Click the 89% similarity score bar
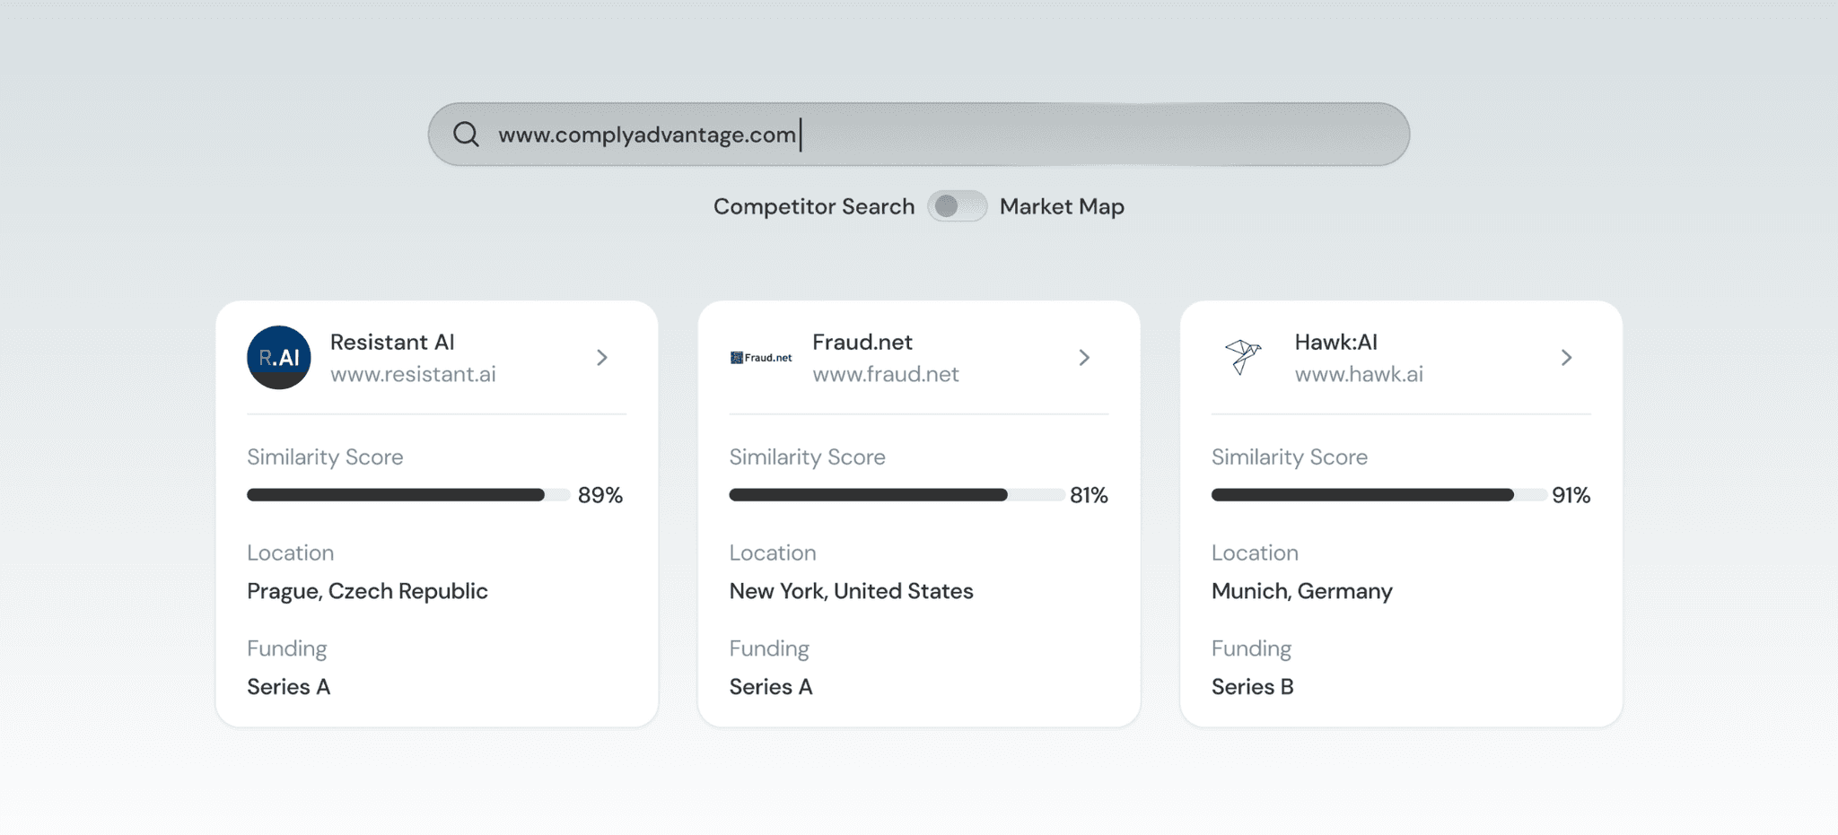Screen dimensions: 1838x835 408,495
